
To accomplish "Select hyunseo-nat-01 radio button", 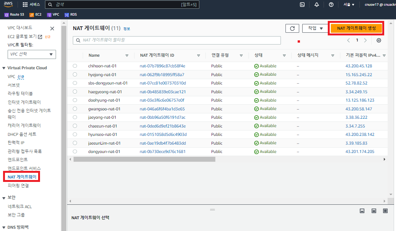I will (75, 134).
